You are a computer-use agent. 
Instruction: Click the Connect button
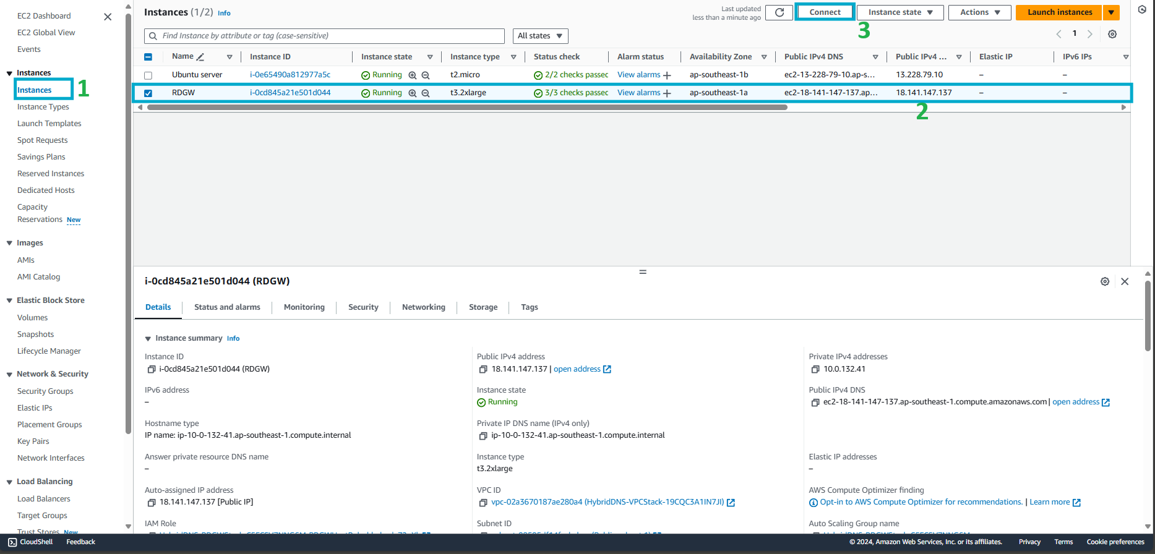point(825,12)
